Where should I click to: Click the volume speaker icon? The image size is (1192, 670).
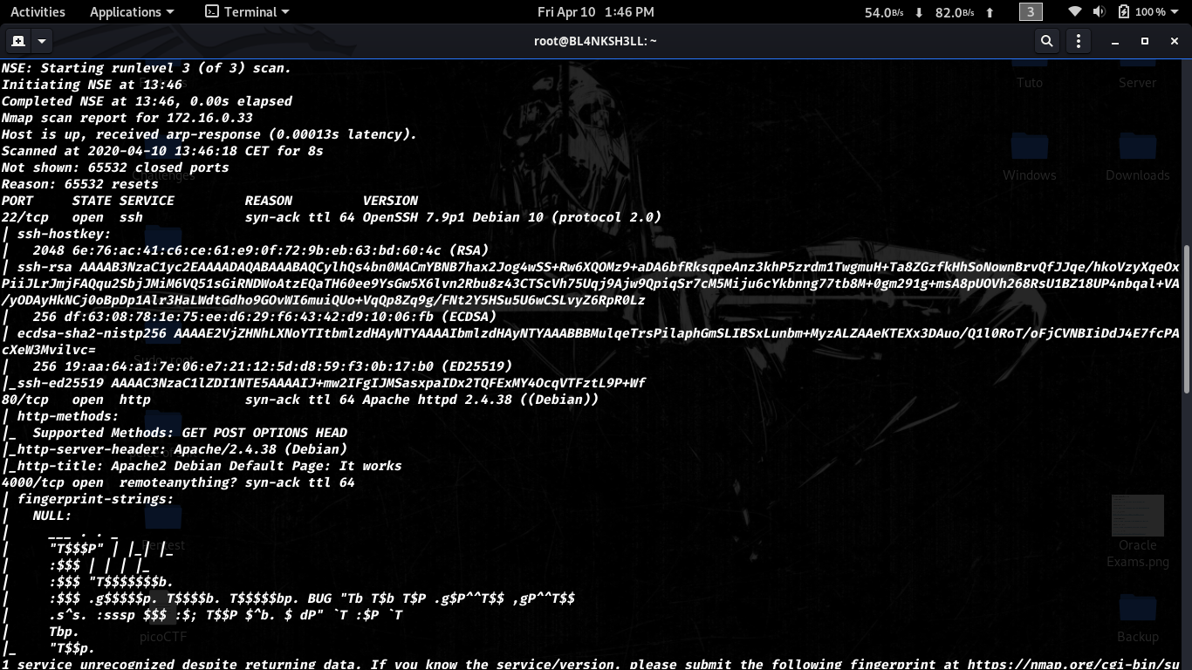click(x=1099, y=12)
